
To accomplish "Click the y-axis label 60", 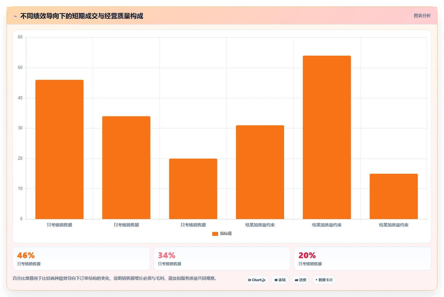I will point(20,37).
